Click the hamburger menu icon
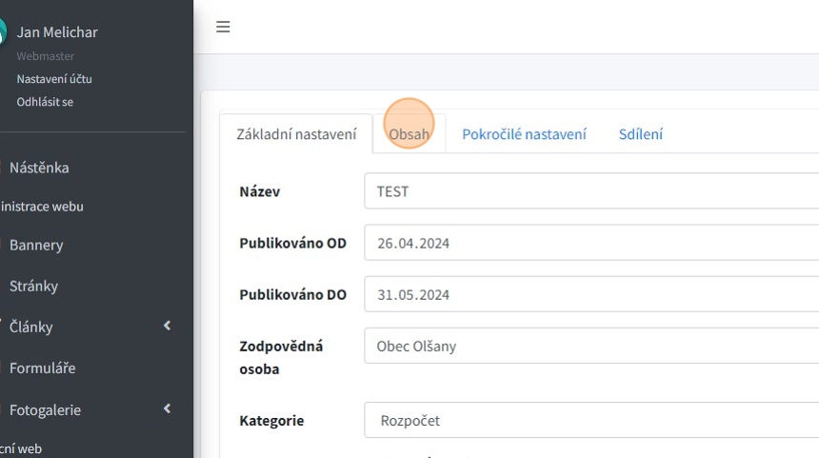 pos(223,27)
